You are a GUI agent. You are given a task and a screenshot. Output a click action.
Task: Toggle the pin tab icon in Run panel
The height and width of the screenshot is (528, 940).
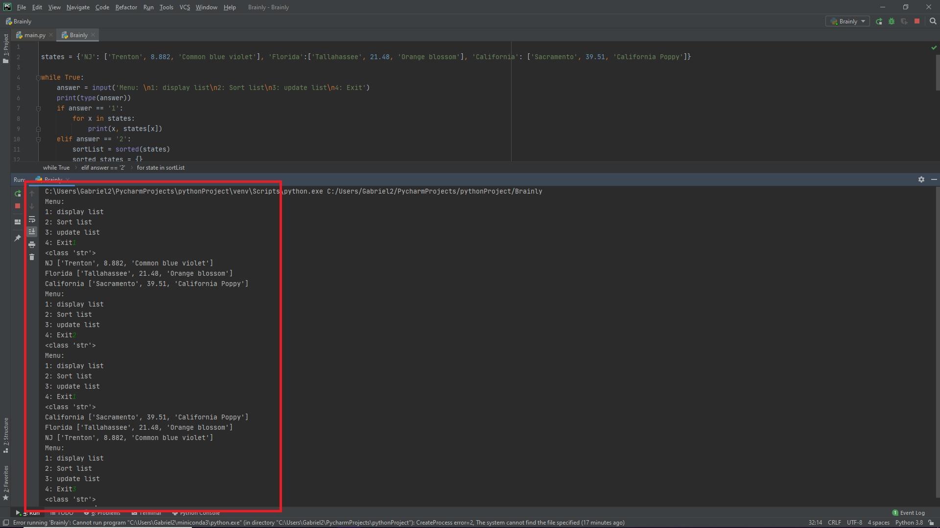pos(18,238)
